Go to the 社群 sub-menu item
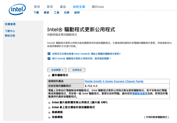 click(67, 12)
